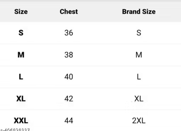This screenshot has width=181, height=131.
Task: Select L under Brand Size column
Action: pos(139,77)
